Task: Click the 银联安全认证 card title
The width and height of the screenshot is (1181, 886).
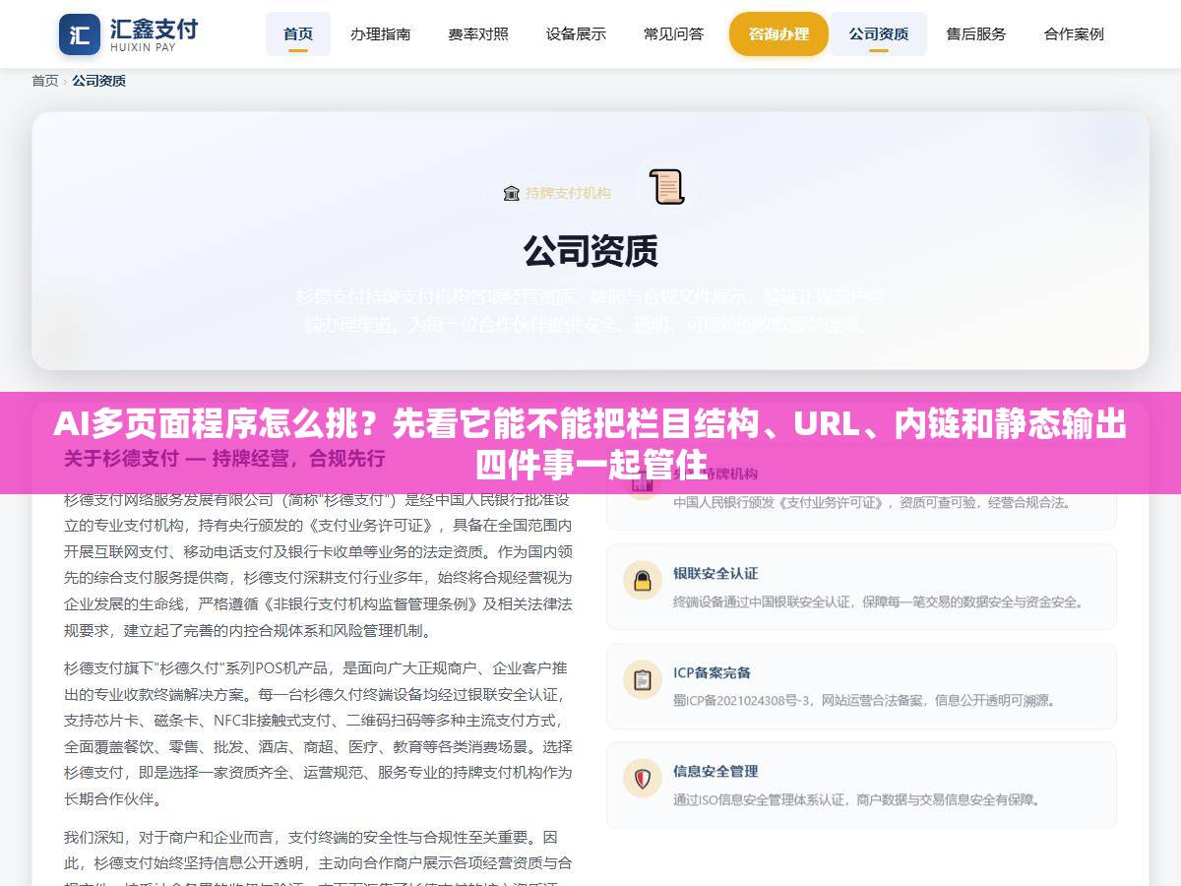Action: pos(715,573)
